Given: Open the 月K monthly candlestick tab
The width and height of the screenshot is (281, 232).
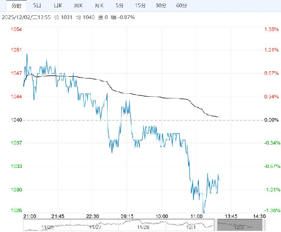Looking at the screenshot, I should point(99,6).
